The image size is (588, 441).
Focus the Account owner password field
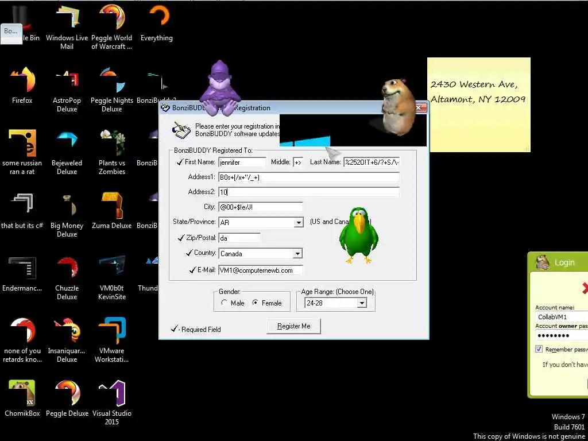pos(562,335)
